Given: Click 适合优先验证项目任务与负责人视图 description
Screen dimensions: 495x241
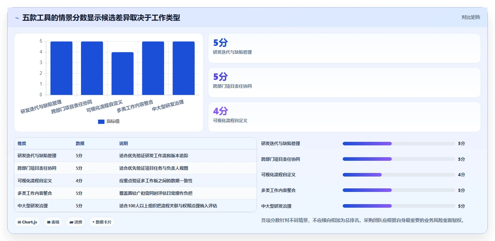Looking at the screenshot, I should click(154, 168).
